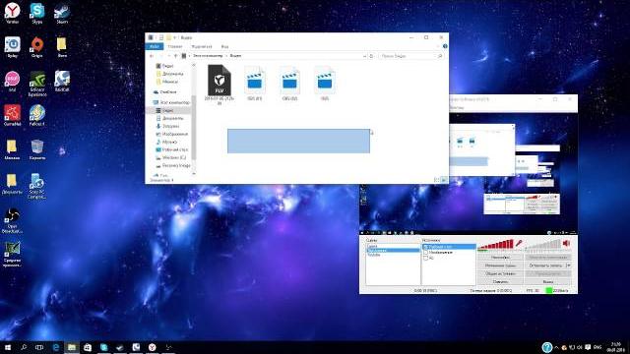Open Explorer recent locations dropdown arrow
Image resolution: width=630 pixels, height=354 pixels.
(x=169, y=56)
